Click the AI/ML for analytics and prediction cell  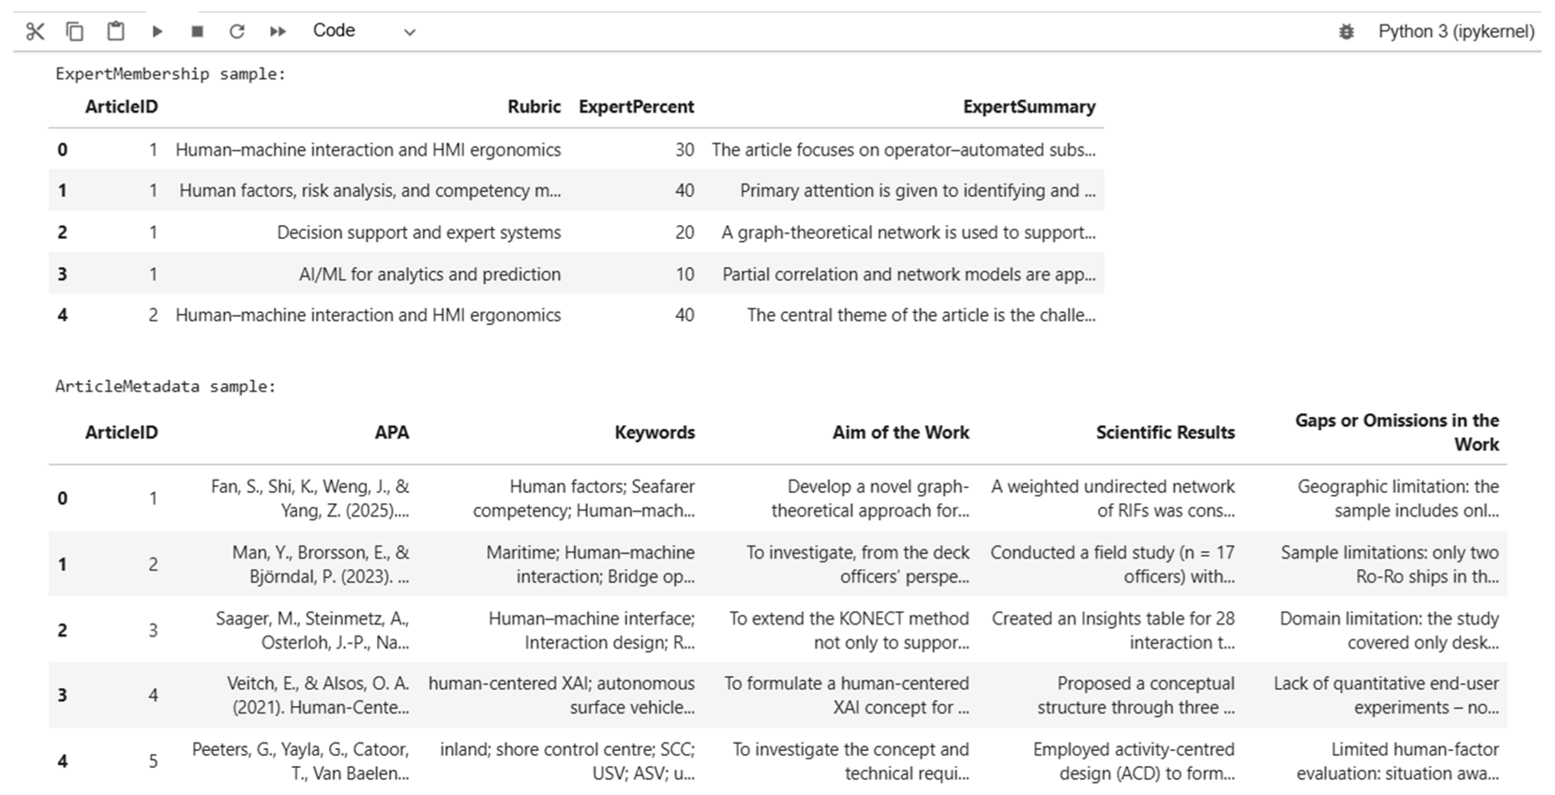coord(429,275)
